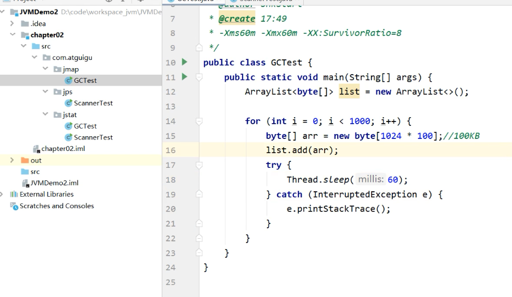Fold the try block at line 17
Screen dimensions: 512x297
coord(199,165)
